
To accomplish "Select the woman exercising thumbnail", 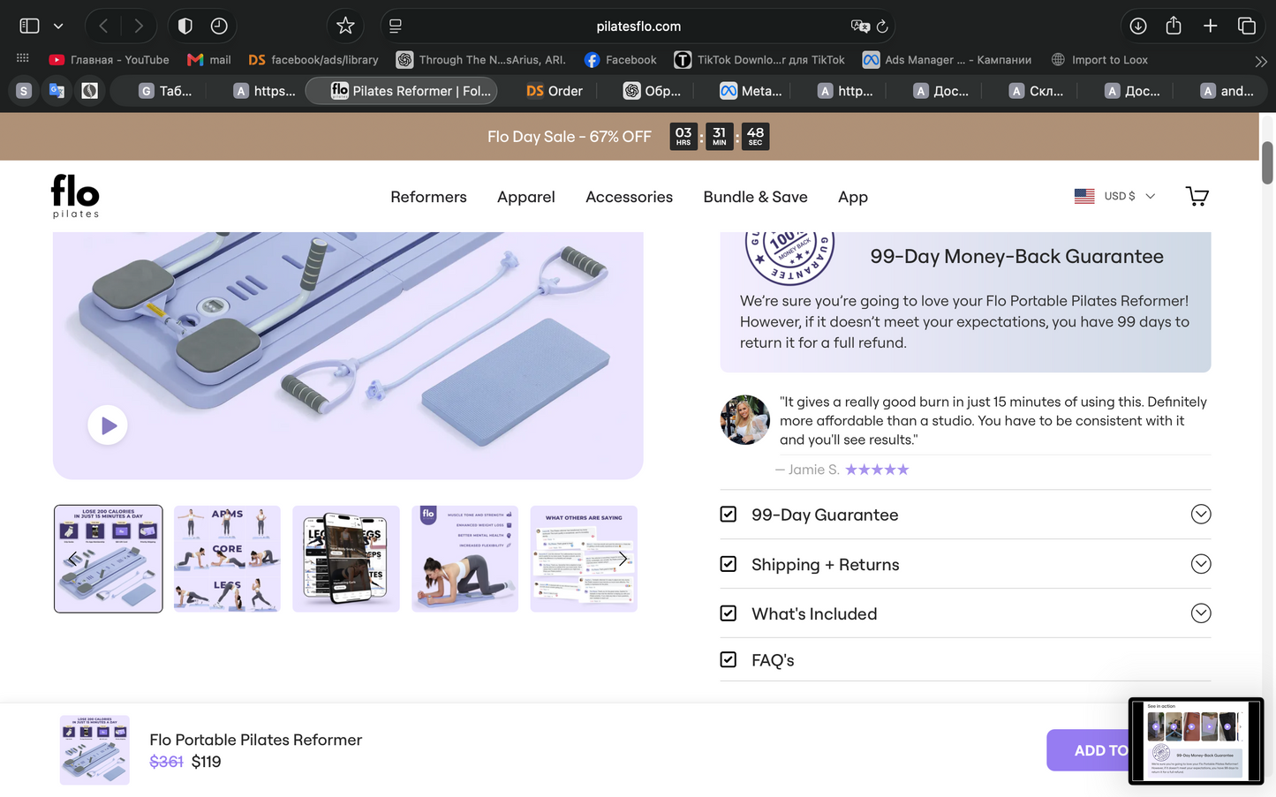I will (464, 559).
